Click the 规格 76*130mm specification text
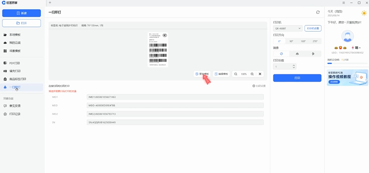The height and width of the screenshot is (173, 369). 92,25
